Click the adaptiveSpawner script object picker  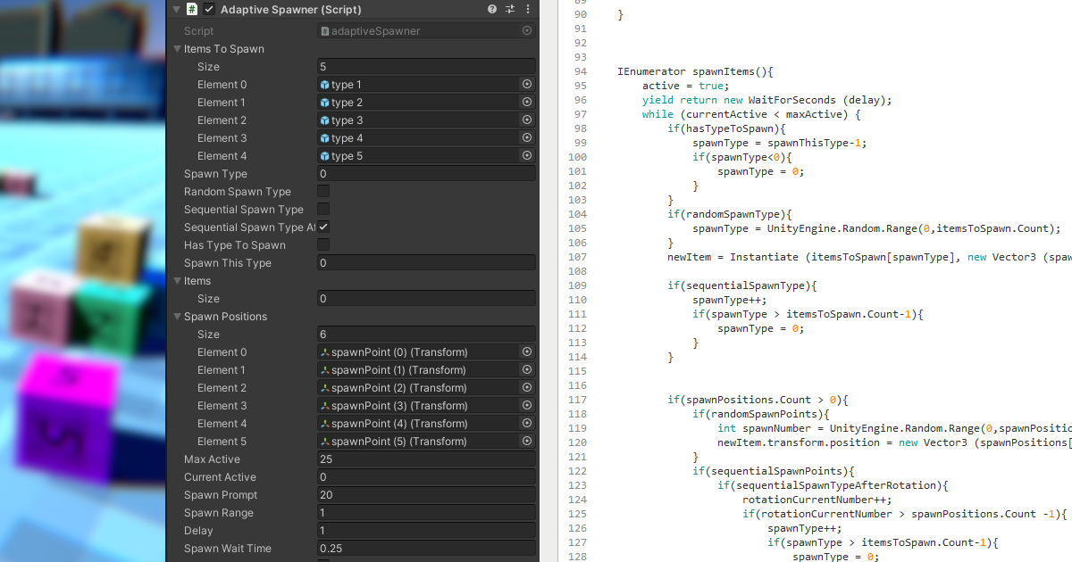[x=527, y=30]
